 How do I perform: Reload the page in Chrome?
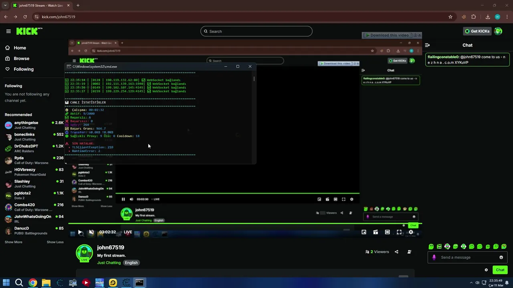25,17
